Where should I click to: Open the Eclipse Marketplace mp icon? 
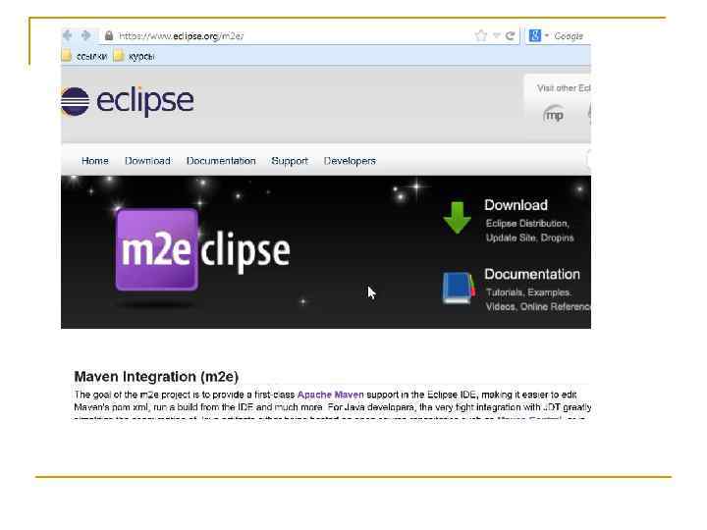tap(553, 115)
